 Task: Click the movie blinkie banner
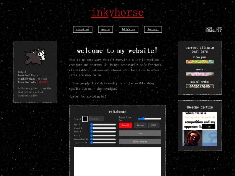pos(200,74)
